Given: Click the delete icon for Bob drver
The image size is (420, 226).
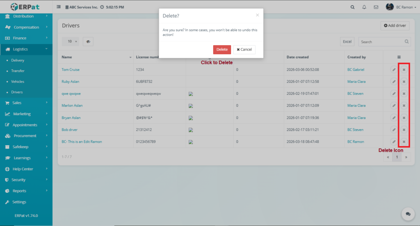Looking at the screenshot, I should (404, 130).
